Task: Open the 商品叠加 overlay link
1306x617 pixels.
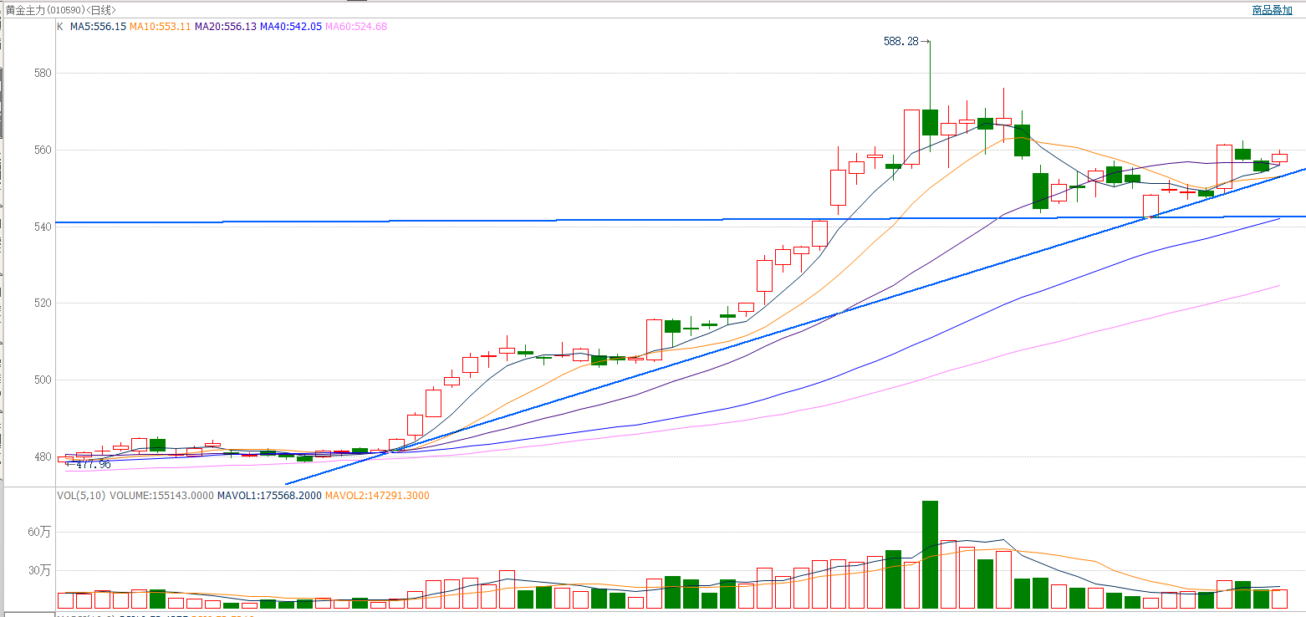Action: [x=1272, y=10]
